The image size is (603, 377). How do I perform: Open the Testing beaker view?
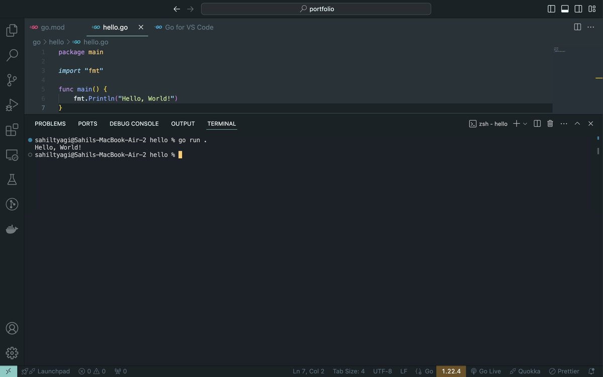click(x=12, y=179)
